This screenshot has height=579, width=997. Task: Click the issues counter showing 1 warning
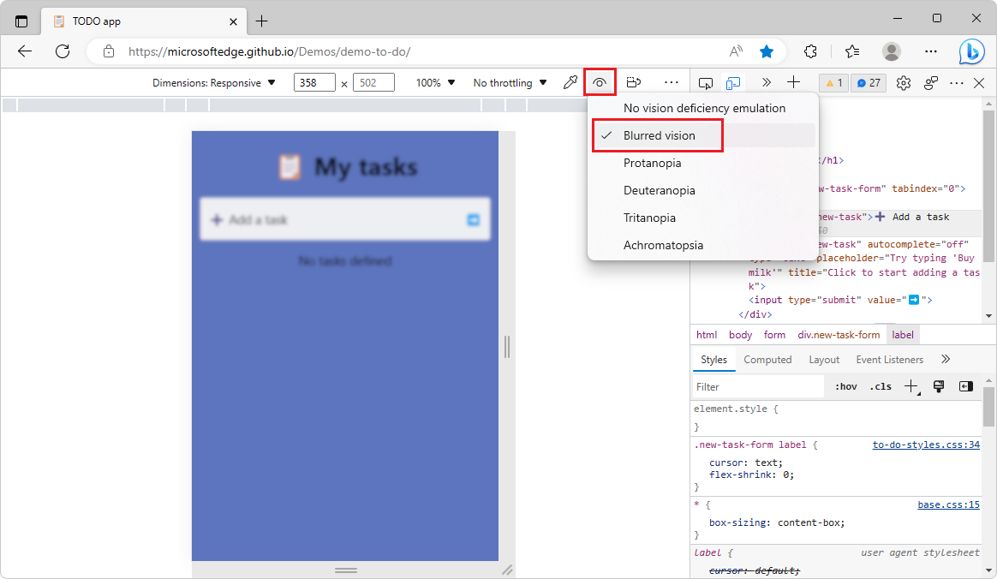coord(833,81)
